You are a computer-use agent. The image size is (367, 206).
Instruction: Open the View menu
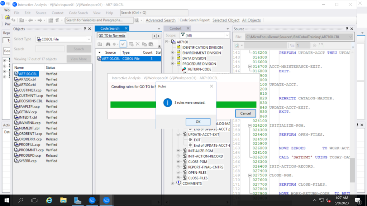click(97, 13)
